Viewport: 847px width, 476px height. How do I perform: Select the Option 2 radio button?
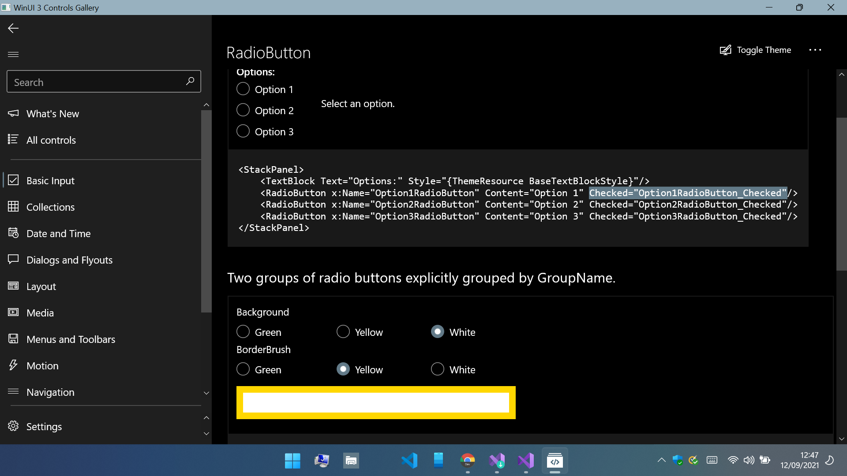point(243,110)
